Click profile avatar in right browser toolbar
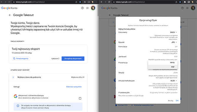 click(193, 2)
